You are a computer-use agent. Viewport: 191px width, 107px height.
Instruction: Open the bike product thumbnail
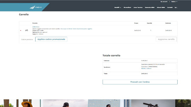27,30
